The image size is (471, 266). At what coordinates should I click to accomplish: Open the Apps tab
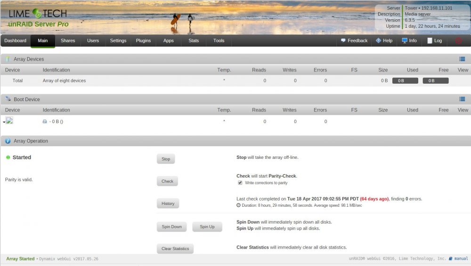[x=169, y=40]
